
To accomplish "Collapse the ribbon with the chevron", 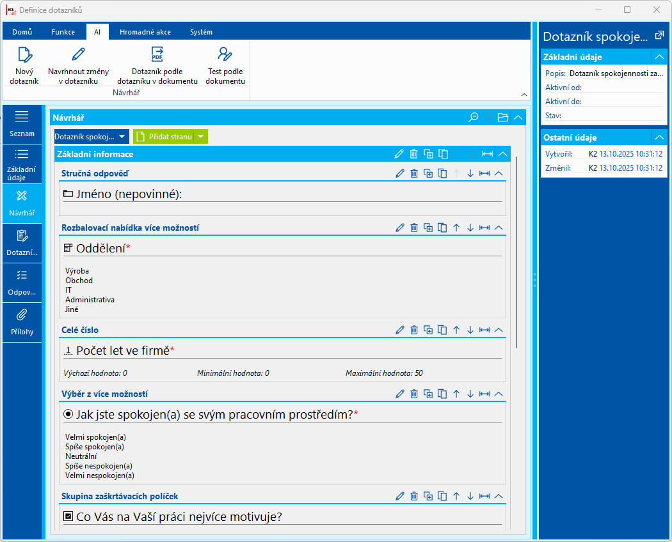I will (524, 95).
